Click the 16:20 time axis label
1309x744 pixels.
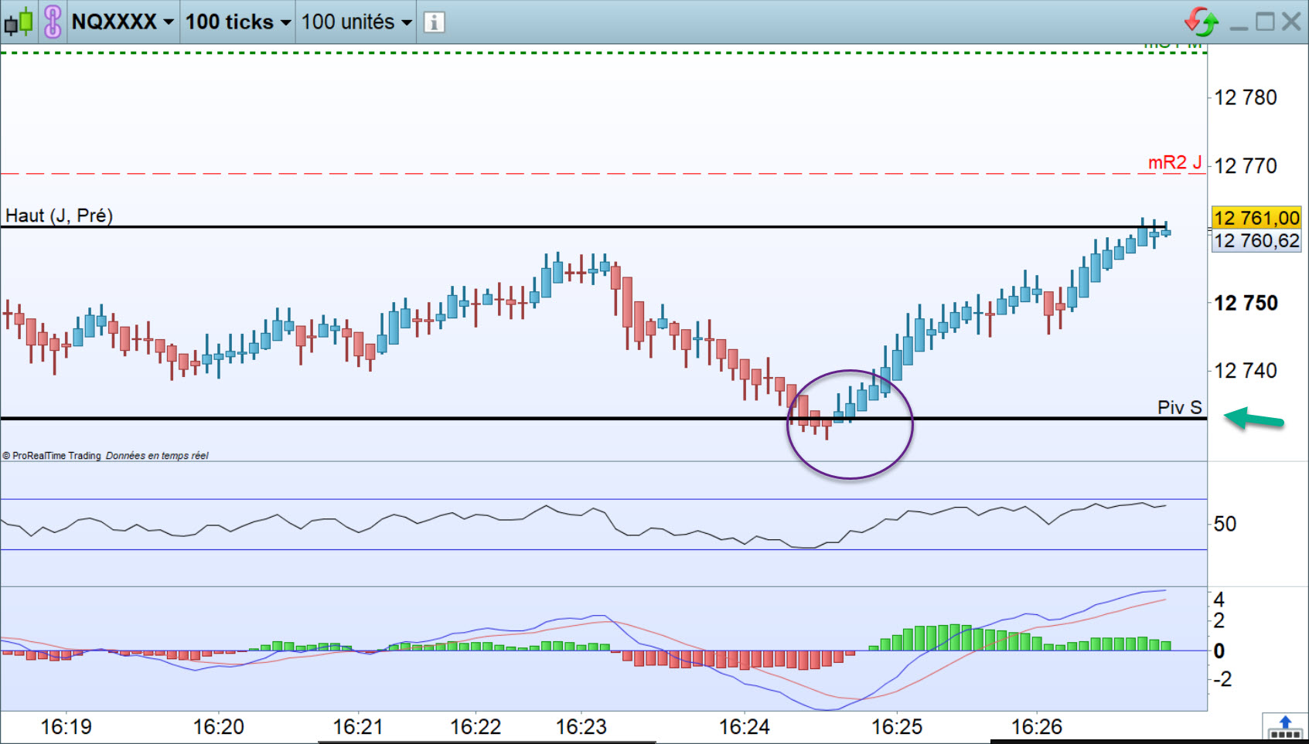click(x=219, y=727)
